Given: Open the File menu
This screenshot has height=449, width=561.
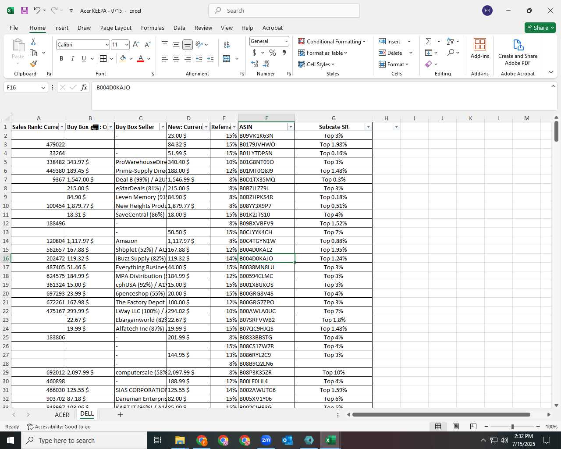Looking at the screenshot, I should [14, 28].
